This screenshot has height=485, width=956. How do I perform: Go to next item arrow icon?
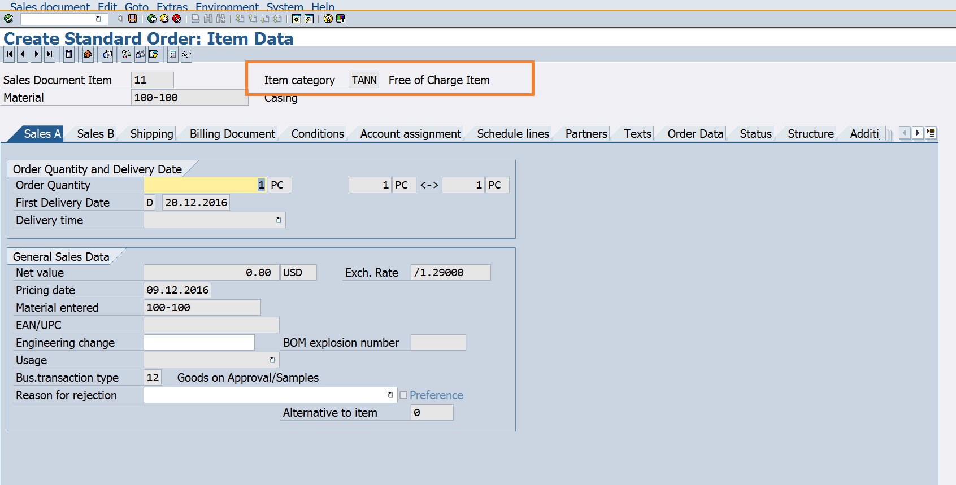pos(36,54)
